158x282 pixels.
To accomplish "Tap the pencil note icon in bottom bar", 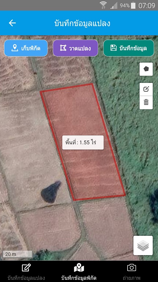I will [26, 268].
